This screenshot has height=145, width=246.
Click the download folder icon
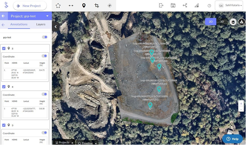[173, 5]
